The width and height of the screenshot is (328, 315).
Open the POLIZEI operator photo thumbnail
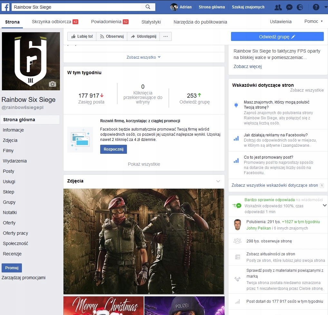(184, 306)
